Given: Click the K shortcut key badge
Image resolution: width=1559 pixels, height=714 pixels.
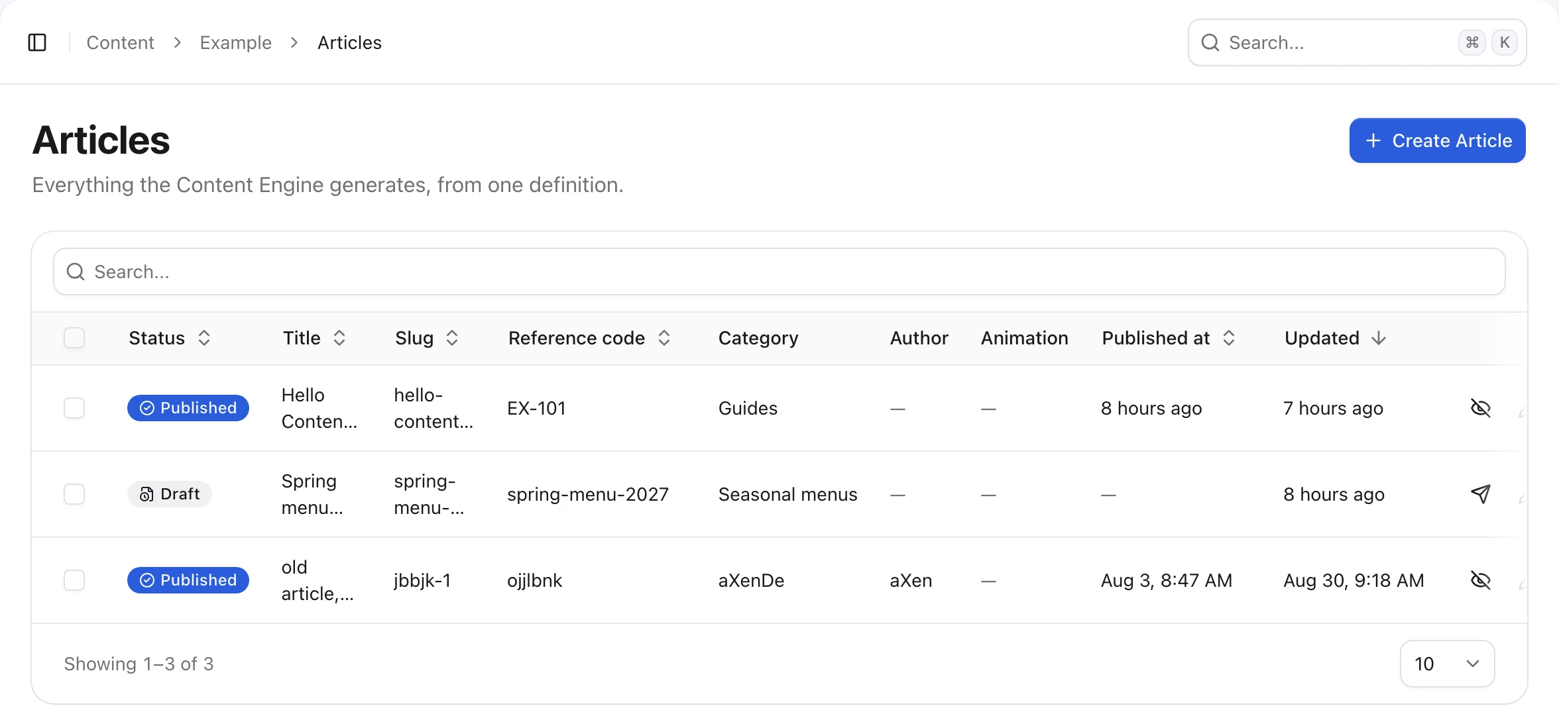Looking at the screenshot, I should coord(1505,42).
